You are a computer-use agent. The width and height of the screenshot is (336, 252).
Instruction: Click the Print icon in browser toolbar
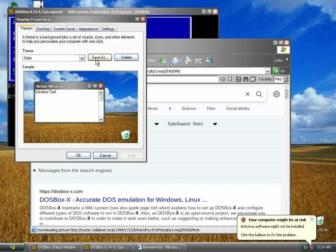click(x=188, y=60)
